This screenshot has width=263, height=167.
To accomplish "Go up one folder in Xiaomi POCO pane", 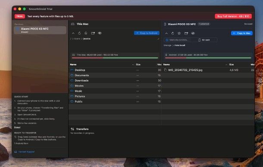I will tap(166, 33).
